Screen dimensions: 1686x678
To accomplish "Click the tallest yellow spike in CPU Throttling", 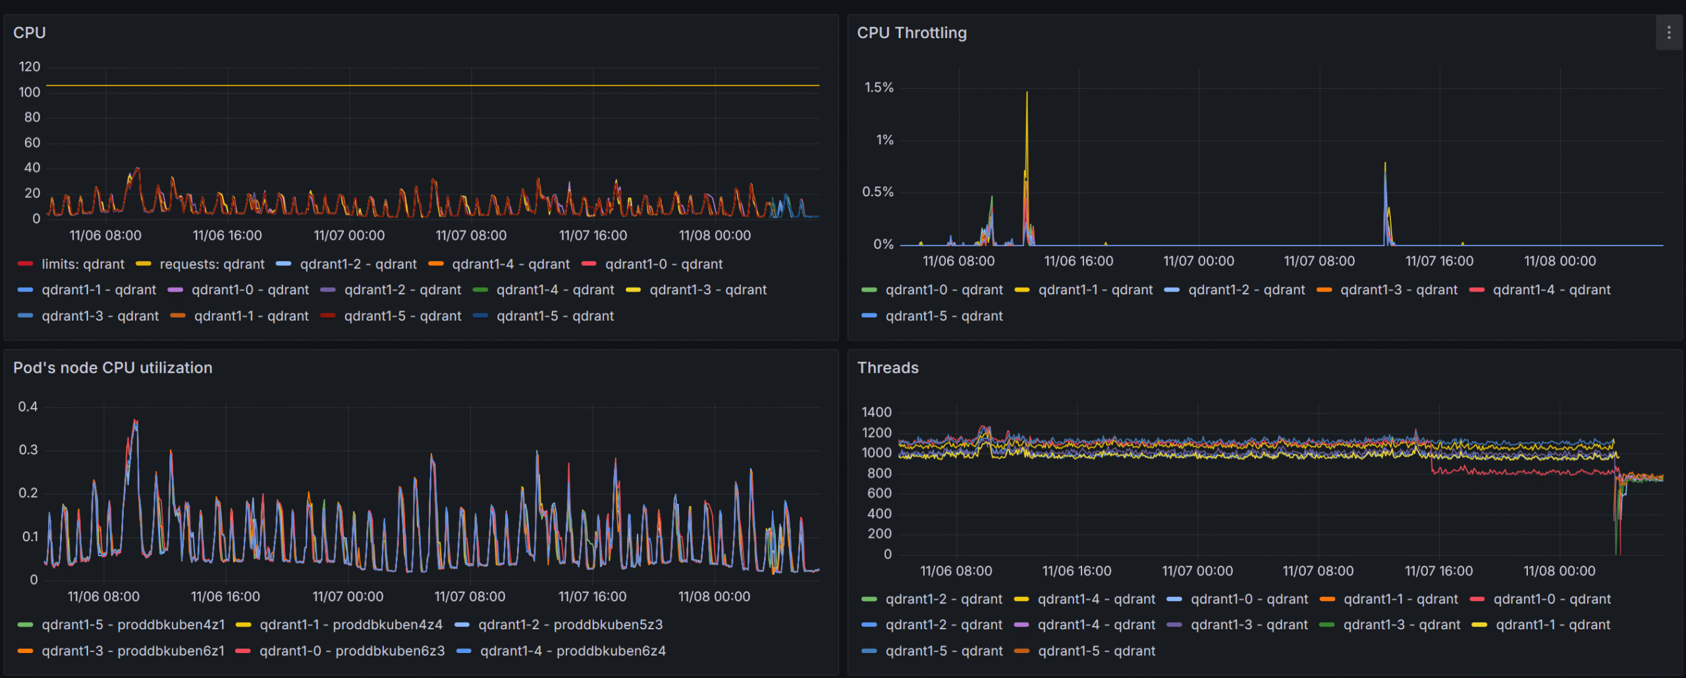I will point(1027,94).
